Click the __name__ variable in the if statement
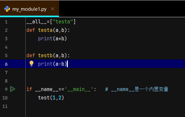 47,89
